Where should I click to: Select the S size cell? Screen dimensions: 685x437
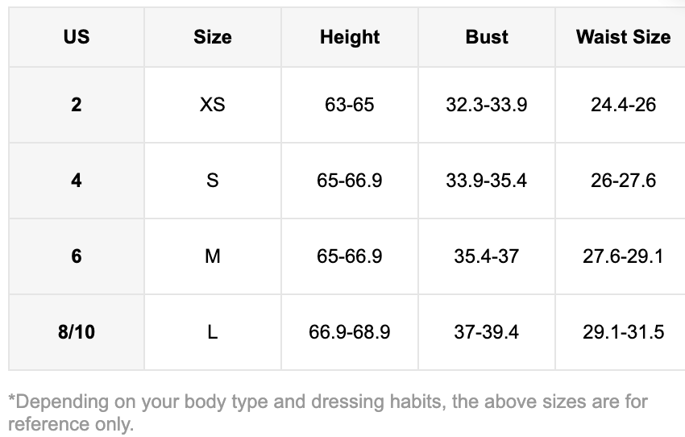[213, 181]
